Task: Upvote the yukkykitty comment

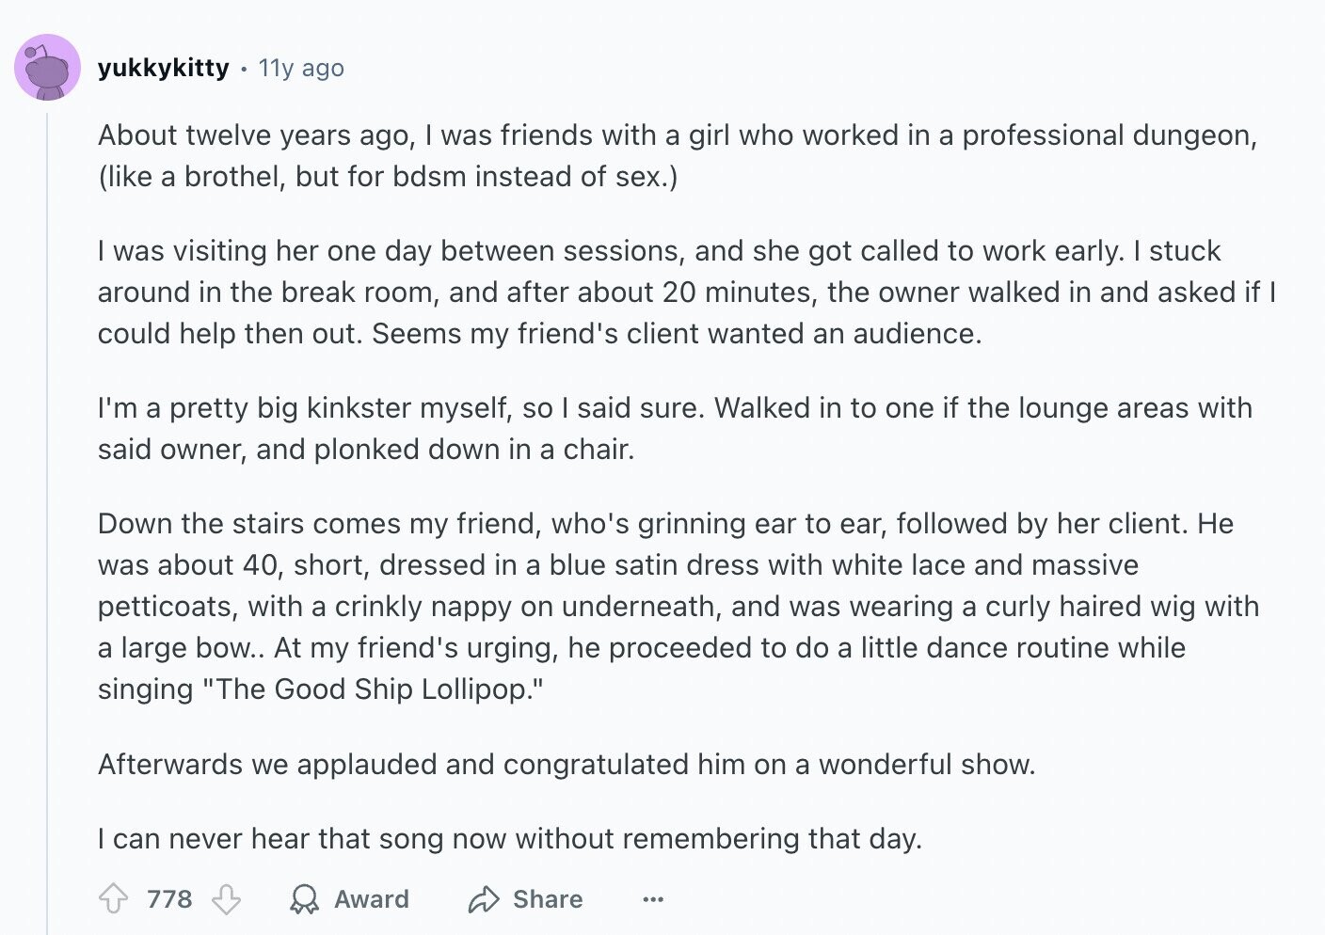Action: tap(114, 899)
